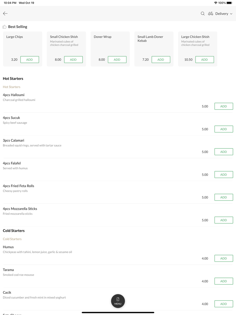
Task: Tap the battery status icon
Action: point(229,3)
